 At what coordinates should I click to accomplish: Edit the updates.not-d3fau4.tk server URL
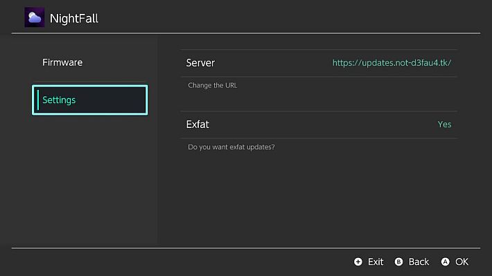point(392,63)
